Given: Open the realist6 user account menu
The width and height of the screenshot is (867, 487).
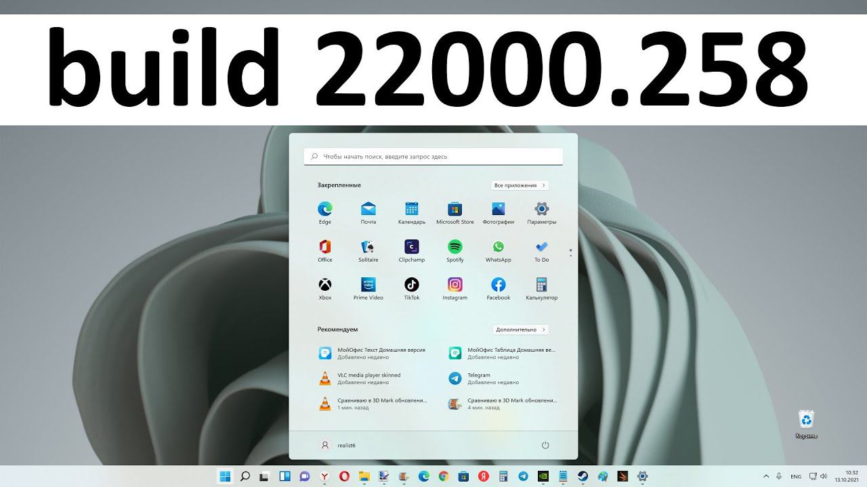Looking at the screenshot, I should (x=337, y=445).
